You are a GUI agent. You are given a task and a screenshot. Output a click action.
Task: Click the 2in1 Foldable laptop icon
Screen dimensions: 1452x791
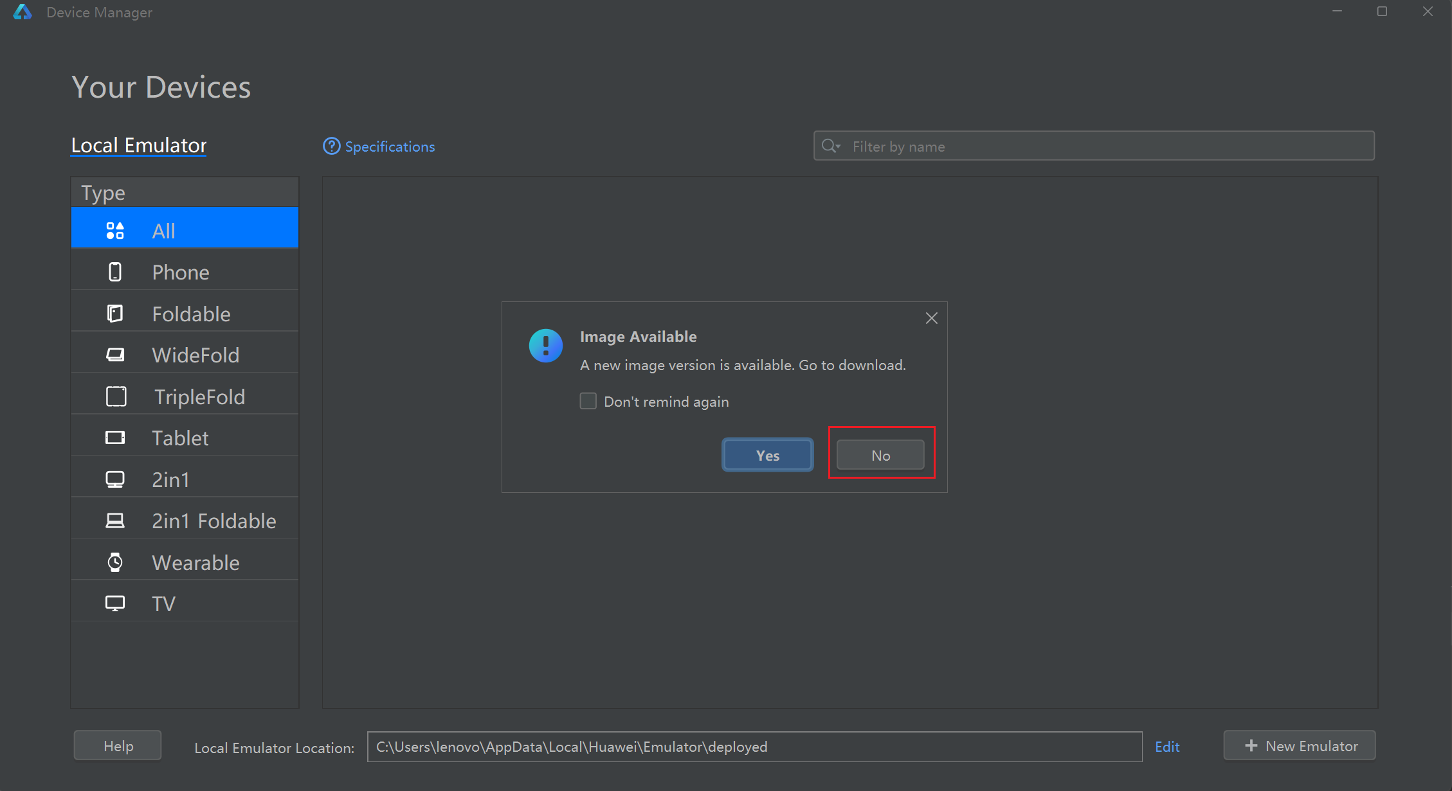(x=115, y=520)
